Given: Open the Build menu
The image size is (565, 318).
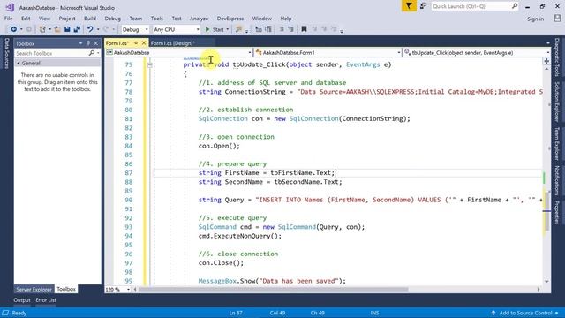Looking at the screenshot, I should [x=90, y=19].
